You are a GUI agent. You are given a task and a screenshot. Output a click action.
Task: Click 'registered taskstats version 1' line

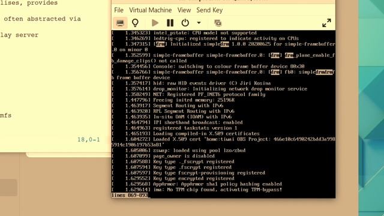[x=175, y=128]
